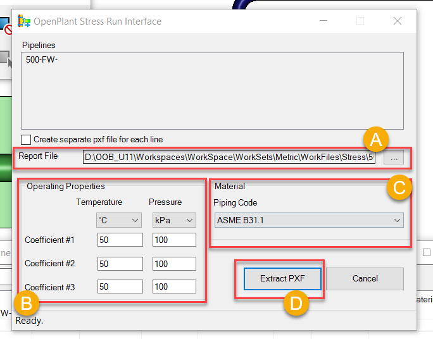This screenshot has width=433, height=339.
Task: Open the Temperature unit dropdown (°C)
Action: [x=119, y=220]
